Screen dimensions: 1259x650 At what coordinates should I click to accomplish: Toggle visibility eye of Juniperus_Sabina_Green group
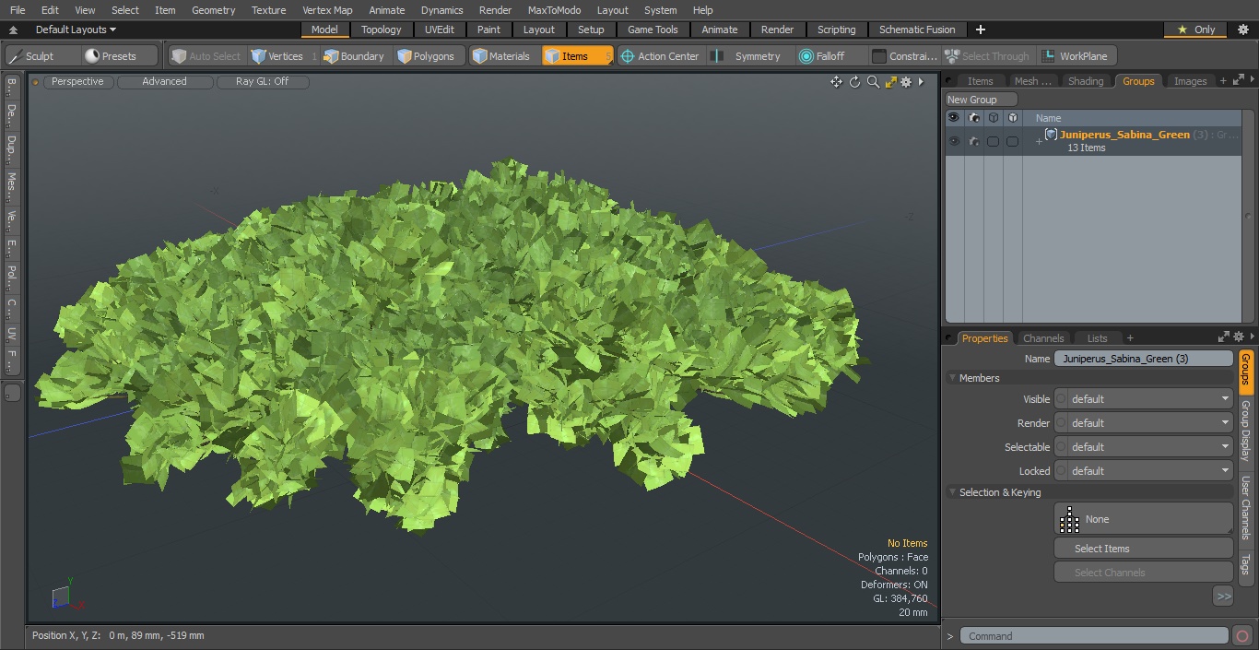point(954,141)
